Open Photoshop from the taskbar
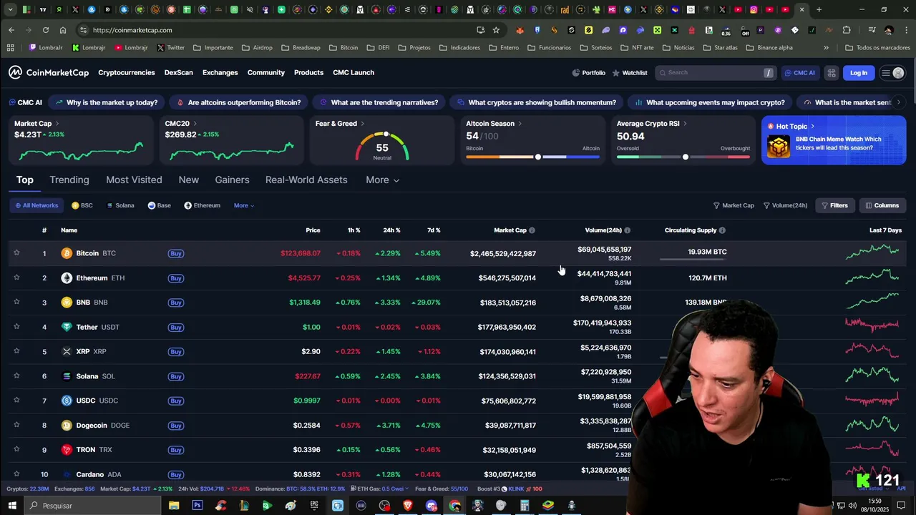Screen dimensions: 916x515 coord(197,506)
